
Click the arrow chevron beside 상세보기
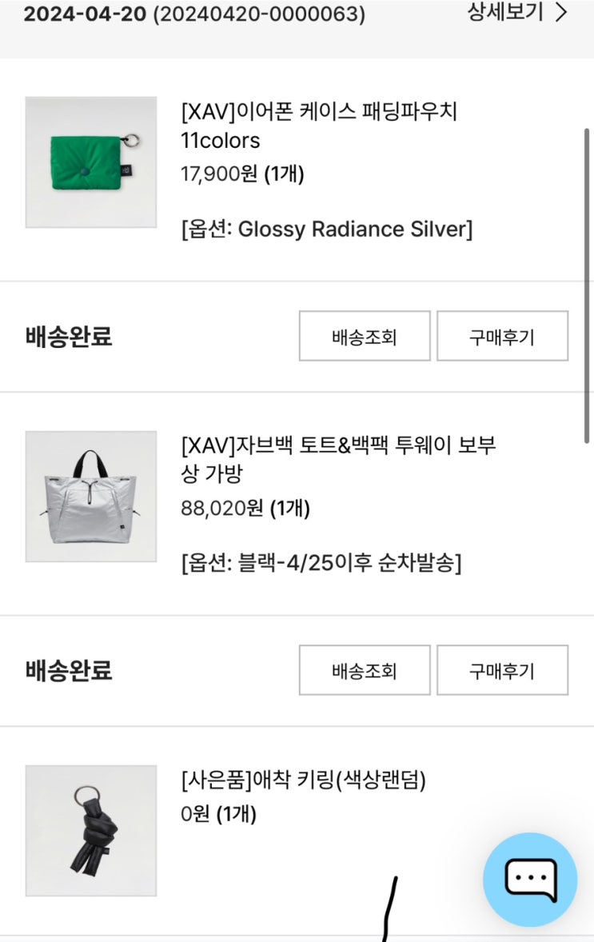[x=562, y=12]
